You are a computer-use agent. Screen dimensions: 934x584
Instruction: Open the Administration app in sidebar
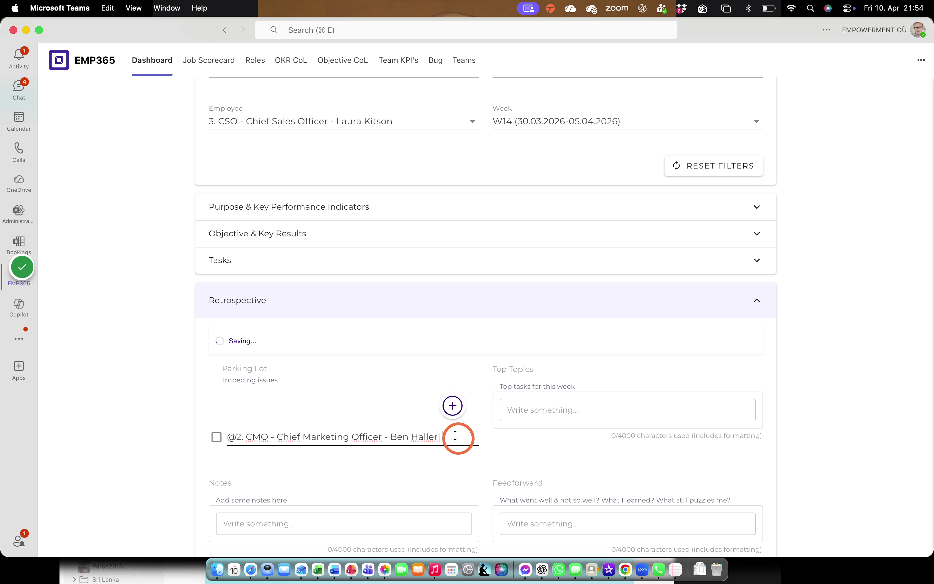[x=19, y=214]
